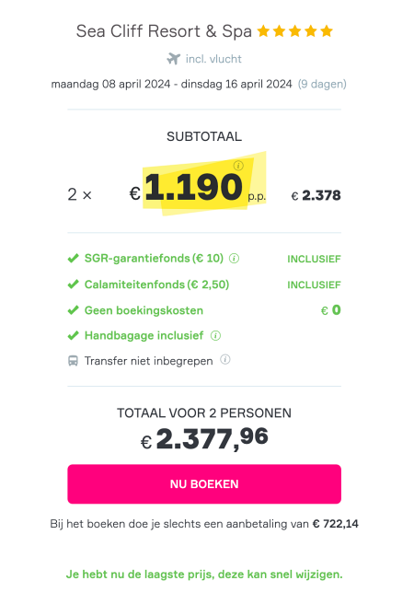Click the (9 dagen) duration text
The height and width of the screenshot is (604, 414).
(x=322, y=84)
